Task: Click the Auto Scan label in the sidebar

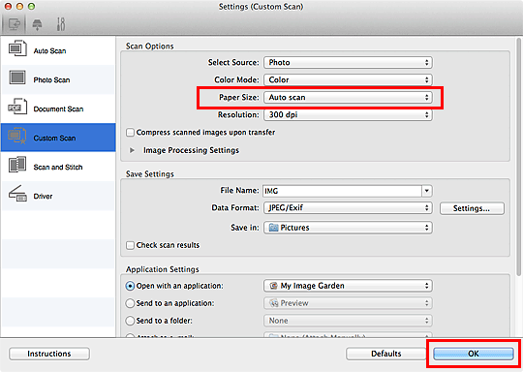Action: point(49,51)
